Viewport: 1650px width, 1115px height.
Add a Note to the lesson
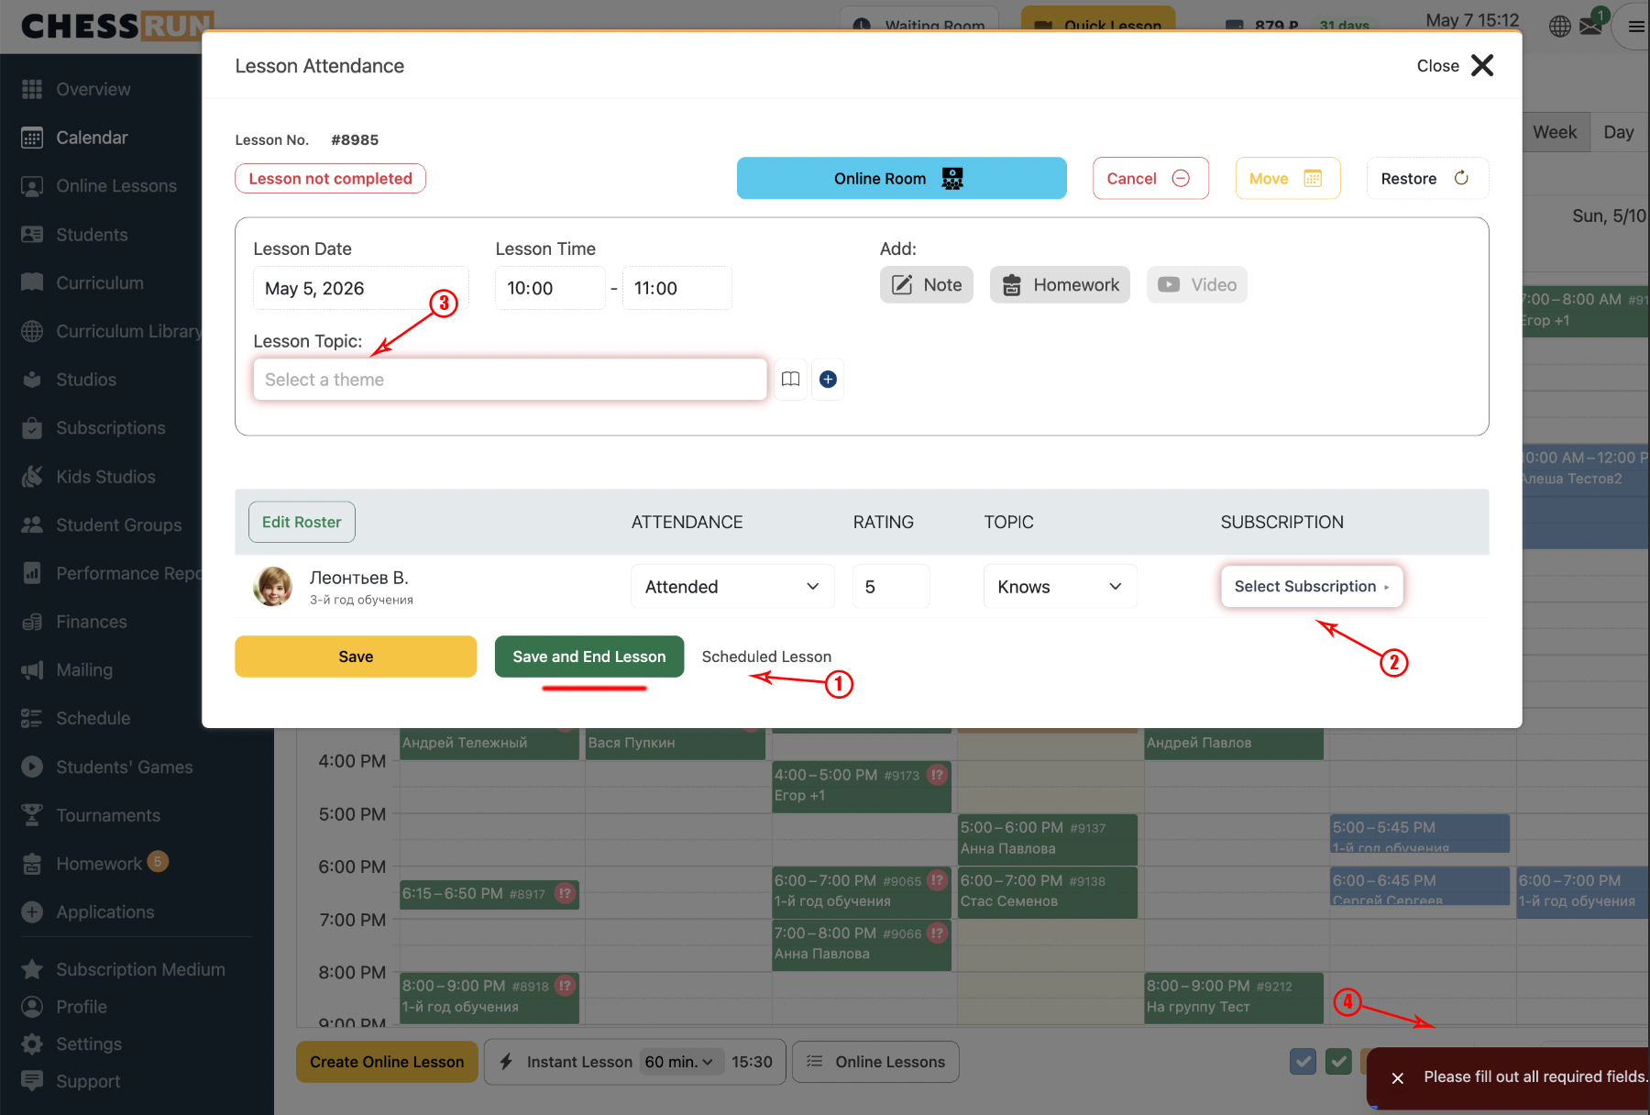[x=926, y=285]
